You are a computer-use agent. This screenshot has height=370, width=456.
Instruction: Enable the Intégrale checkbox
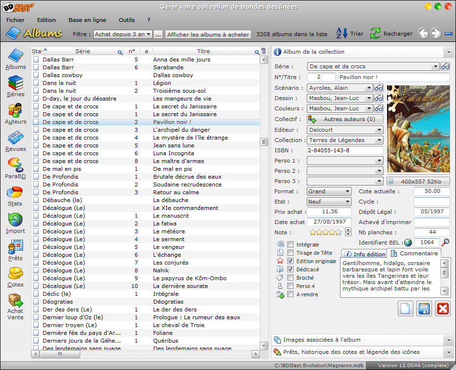[291, 245]
